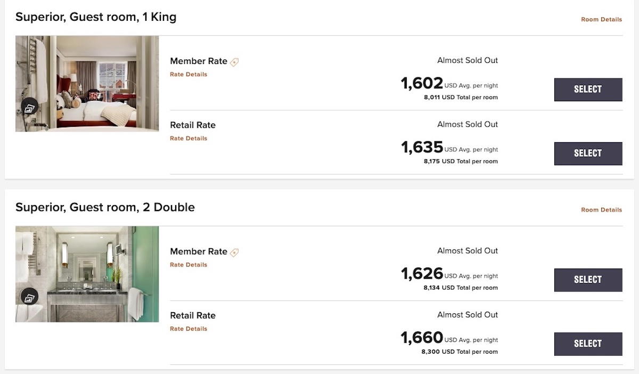
Task: View Rate Details under Double room Retail Rate
Action: pos(188,328)
